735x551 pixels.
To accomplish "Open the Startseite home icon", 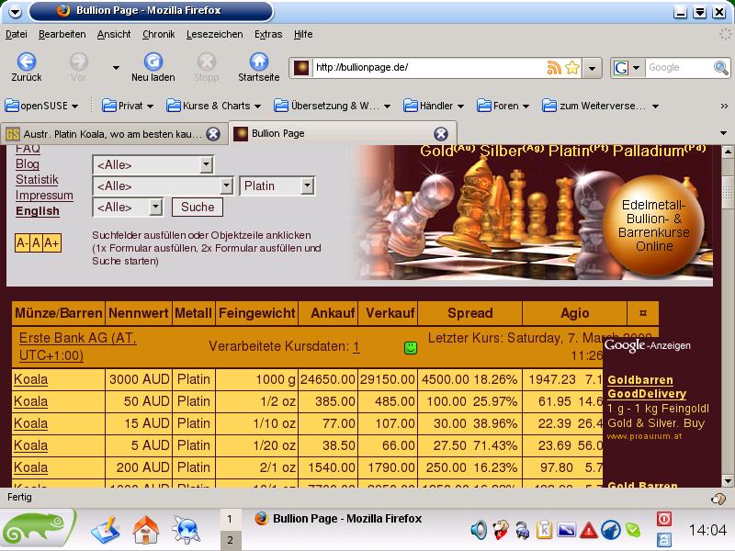I will 259,62.
